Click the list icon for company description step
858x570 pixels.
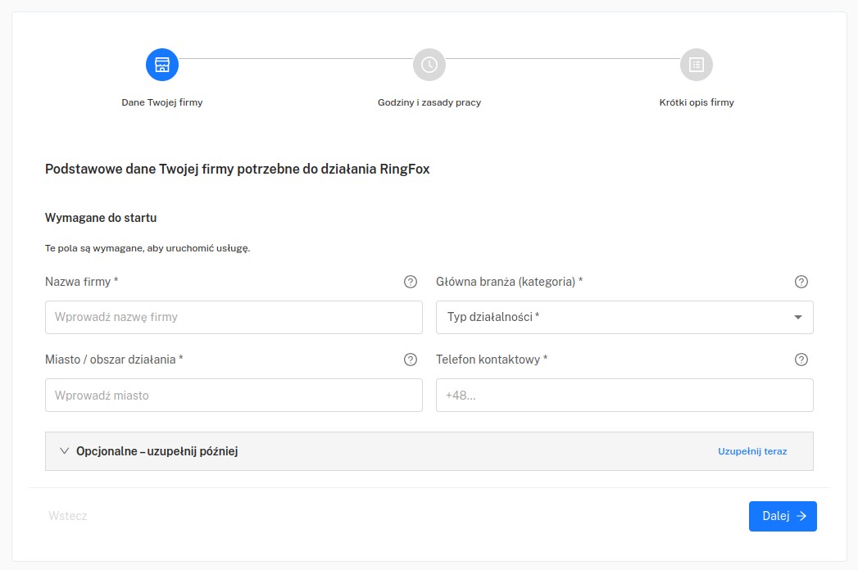click(x=697, y=65)
